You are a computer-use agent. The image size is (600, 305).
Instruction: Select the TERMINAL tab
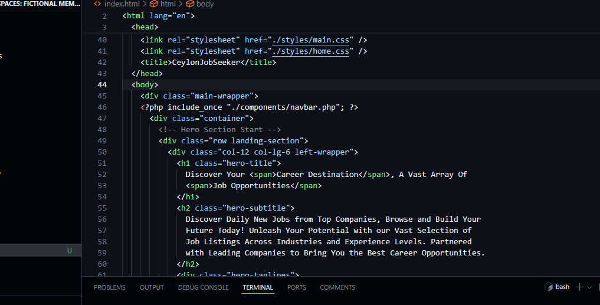point(258,287)
